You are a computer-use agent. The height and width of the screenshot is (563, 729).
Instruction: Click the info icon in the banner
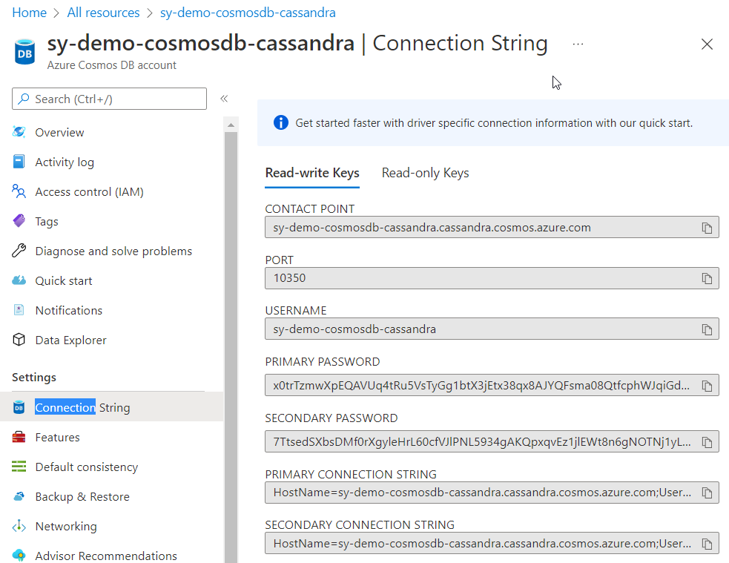tap(281, 122)
